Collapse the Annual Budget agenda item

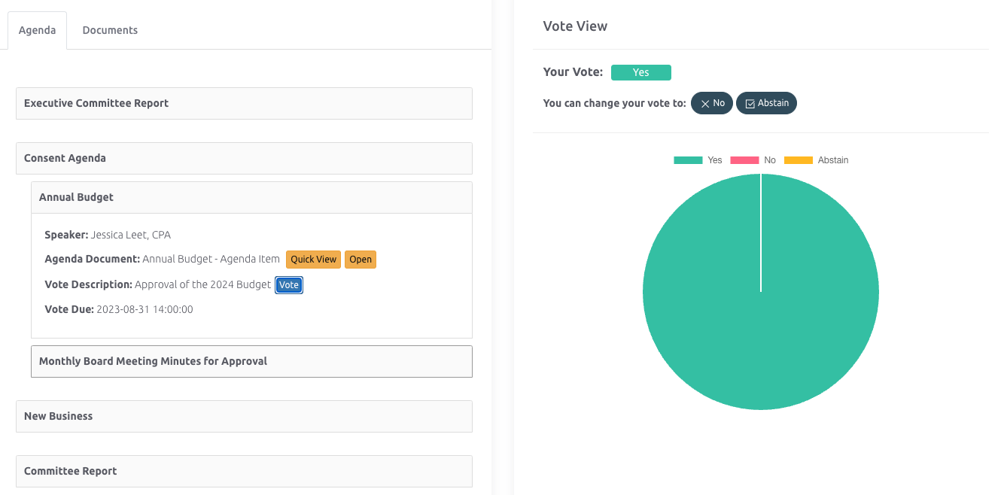click(251, 198)
